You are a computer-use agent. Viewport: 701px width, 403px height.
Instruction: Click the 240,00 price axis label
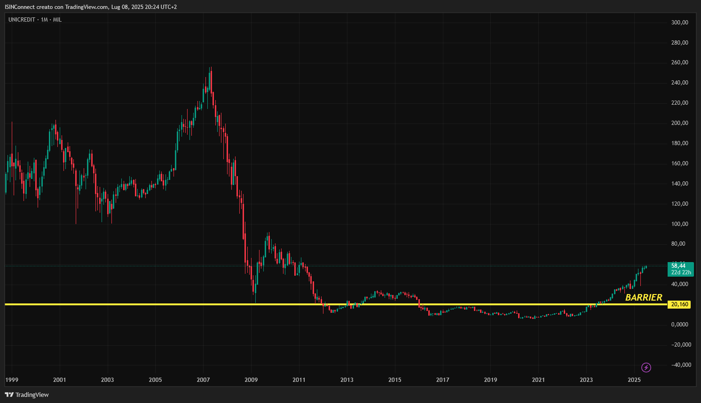(x=680, y=83)
